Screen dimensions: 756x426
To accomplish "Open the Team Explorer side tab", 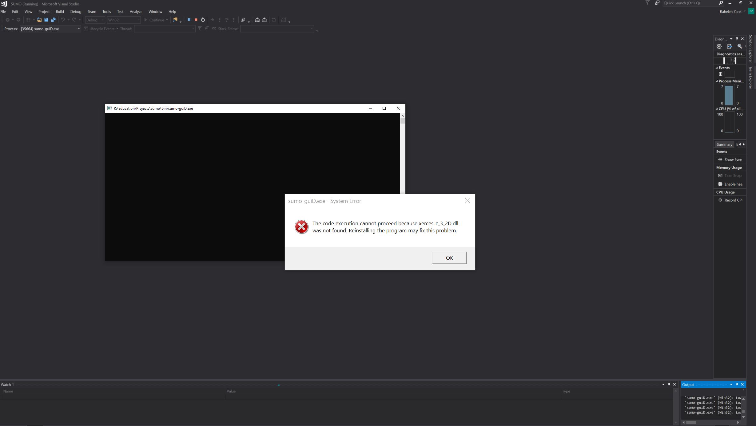I will point(751,78).
